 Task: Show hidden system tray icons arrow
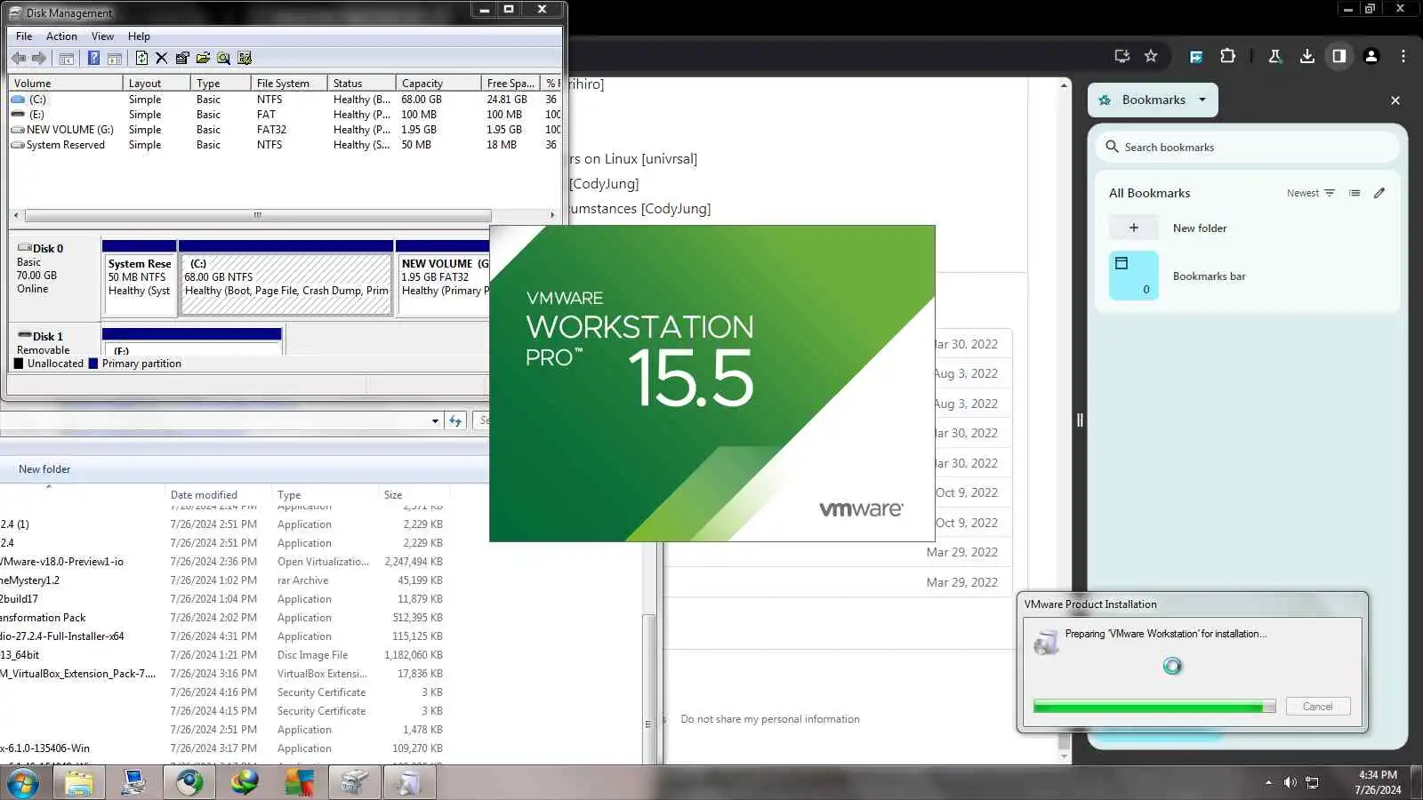click(x=1268, y=782)
